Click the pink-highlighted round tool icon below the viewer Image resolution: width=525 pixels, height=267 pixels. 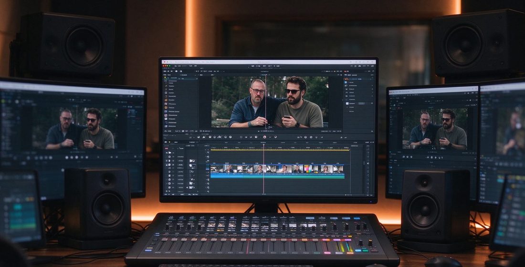coord(264,137)
